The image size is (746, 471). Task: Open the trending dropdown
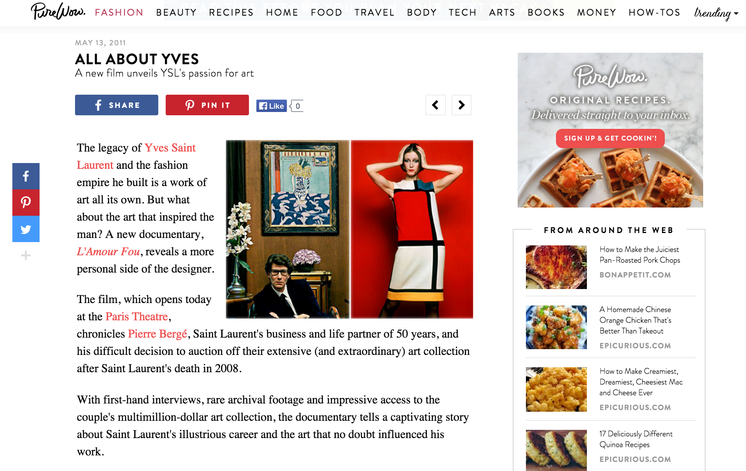tap(716, 13)
